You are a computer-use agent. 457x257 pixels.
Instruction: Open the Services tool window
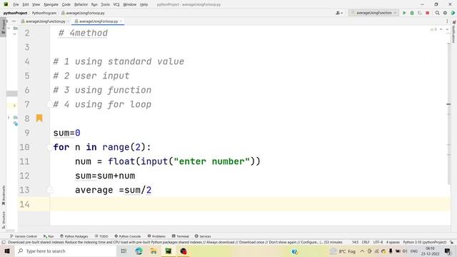[x=203, y=236]
